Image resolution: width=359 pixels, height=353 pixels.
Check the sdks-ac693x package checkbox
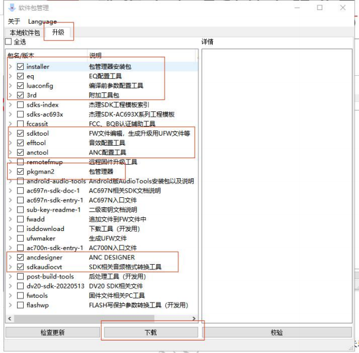tap(20, 114)
